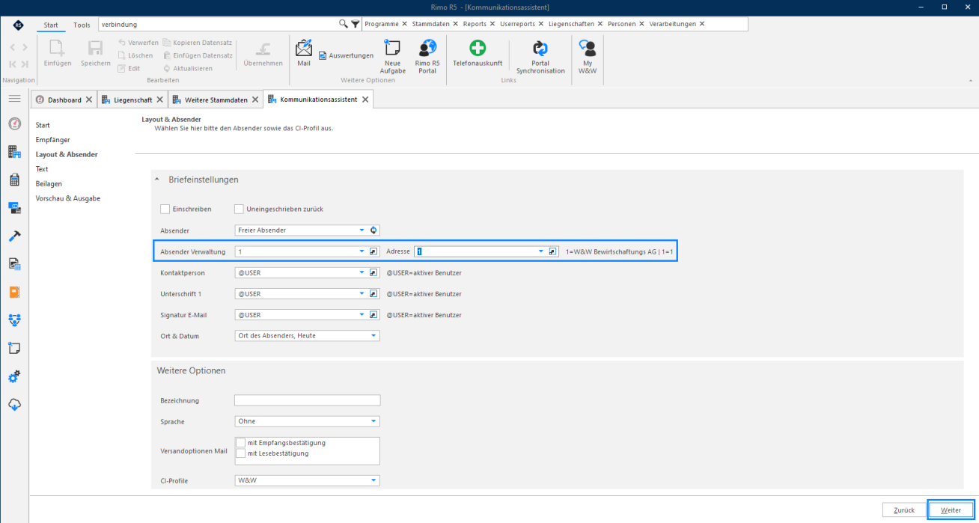Open lookup icon for Absender Verwaltung
The height and width of the screenshot is (523, 979).
click(374, 251)
